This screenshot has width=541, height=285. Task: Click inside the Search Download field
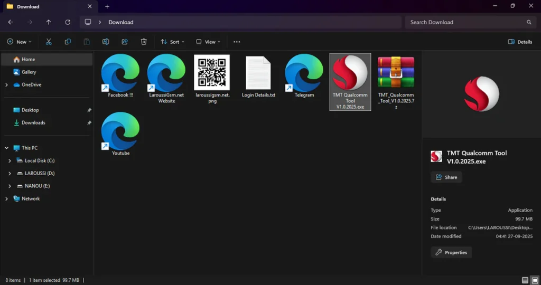tap(465, 22)
